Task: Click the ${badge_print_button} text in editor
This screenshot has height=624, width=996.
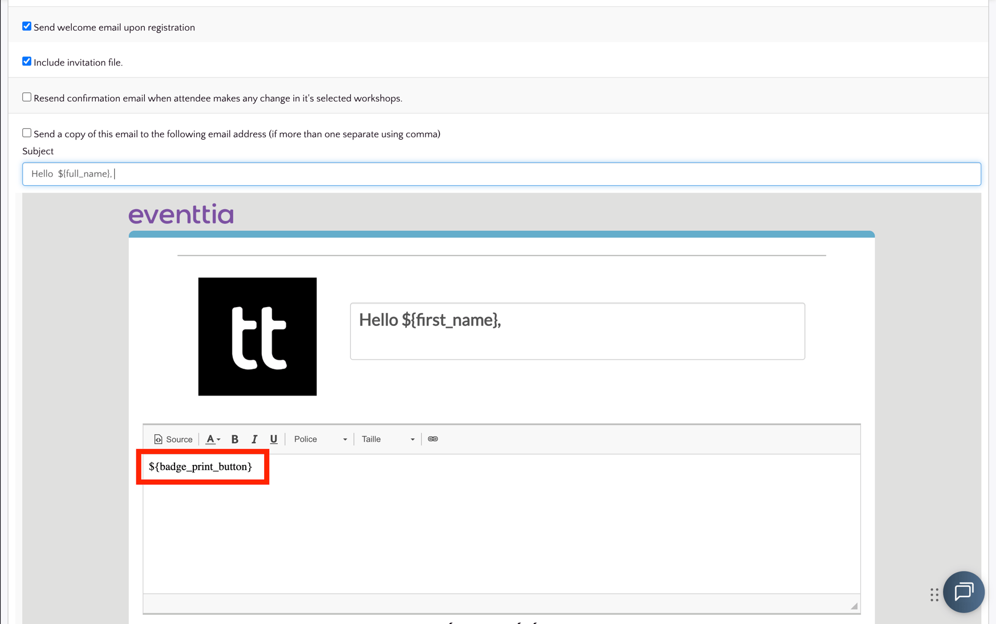Action: [x=200, y=467]
